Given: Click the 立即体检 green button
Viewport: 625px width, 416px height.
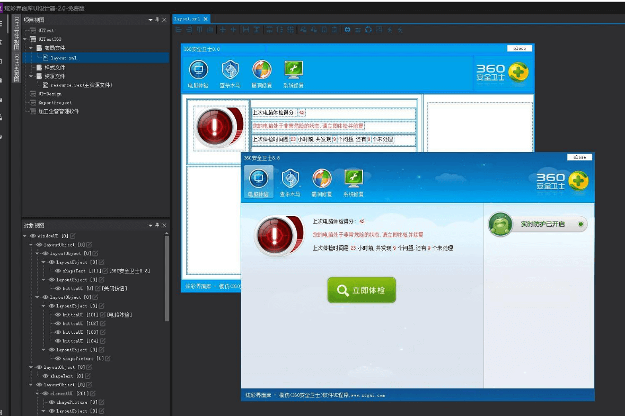Looking at the screenshot, I should point(362,290).
